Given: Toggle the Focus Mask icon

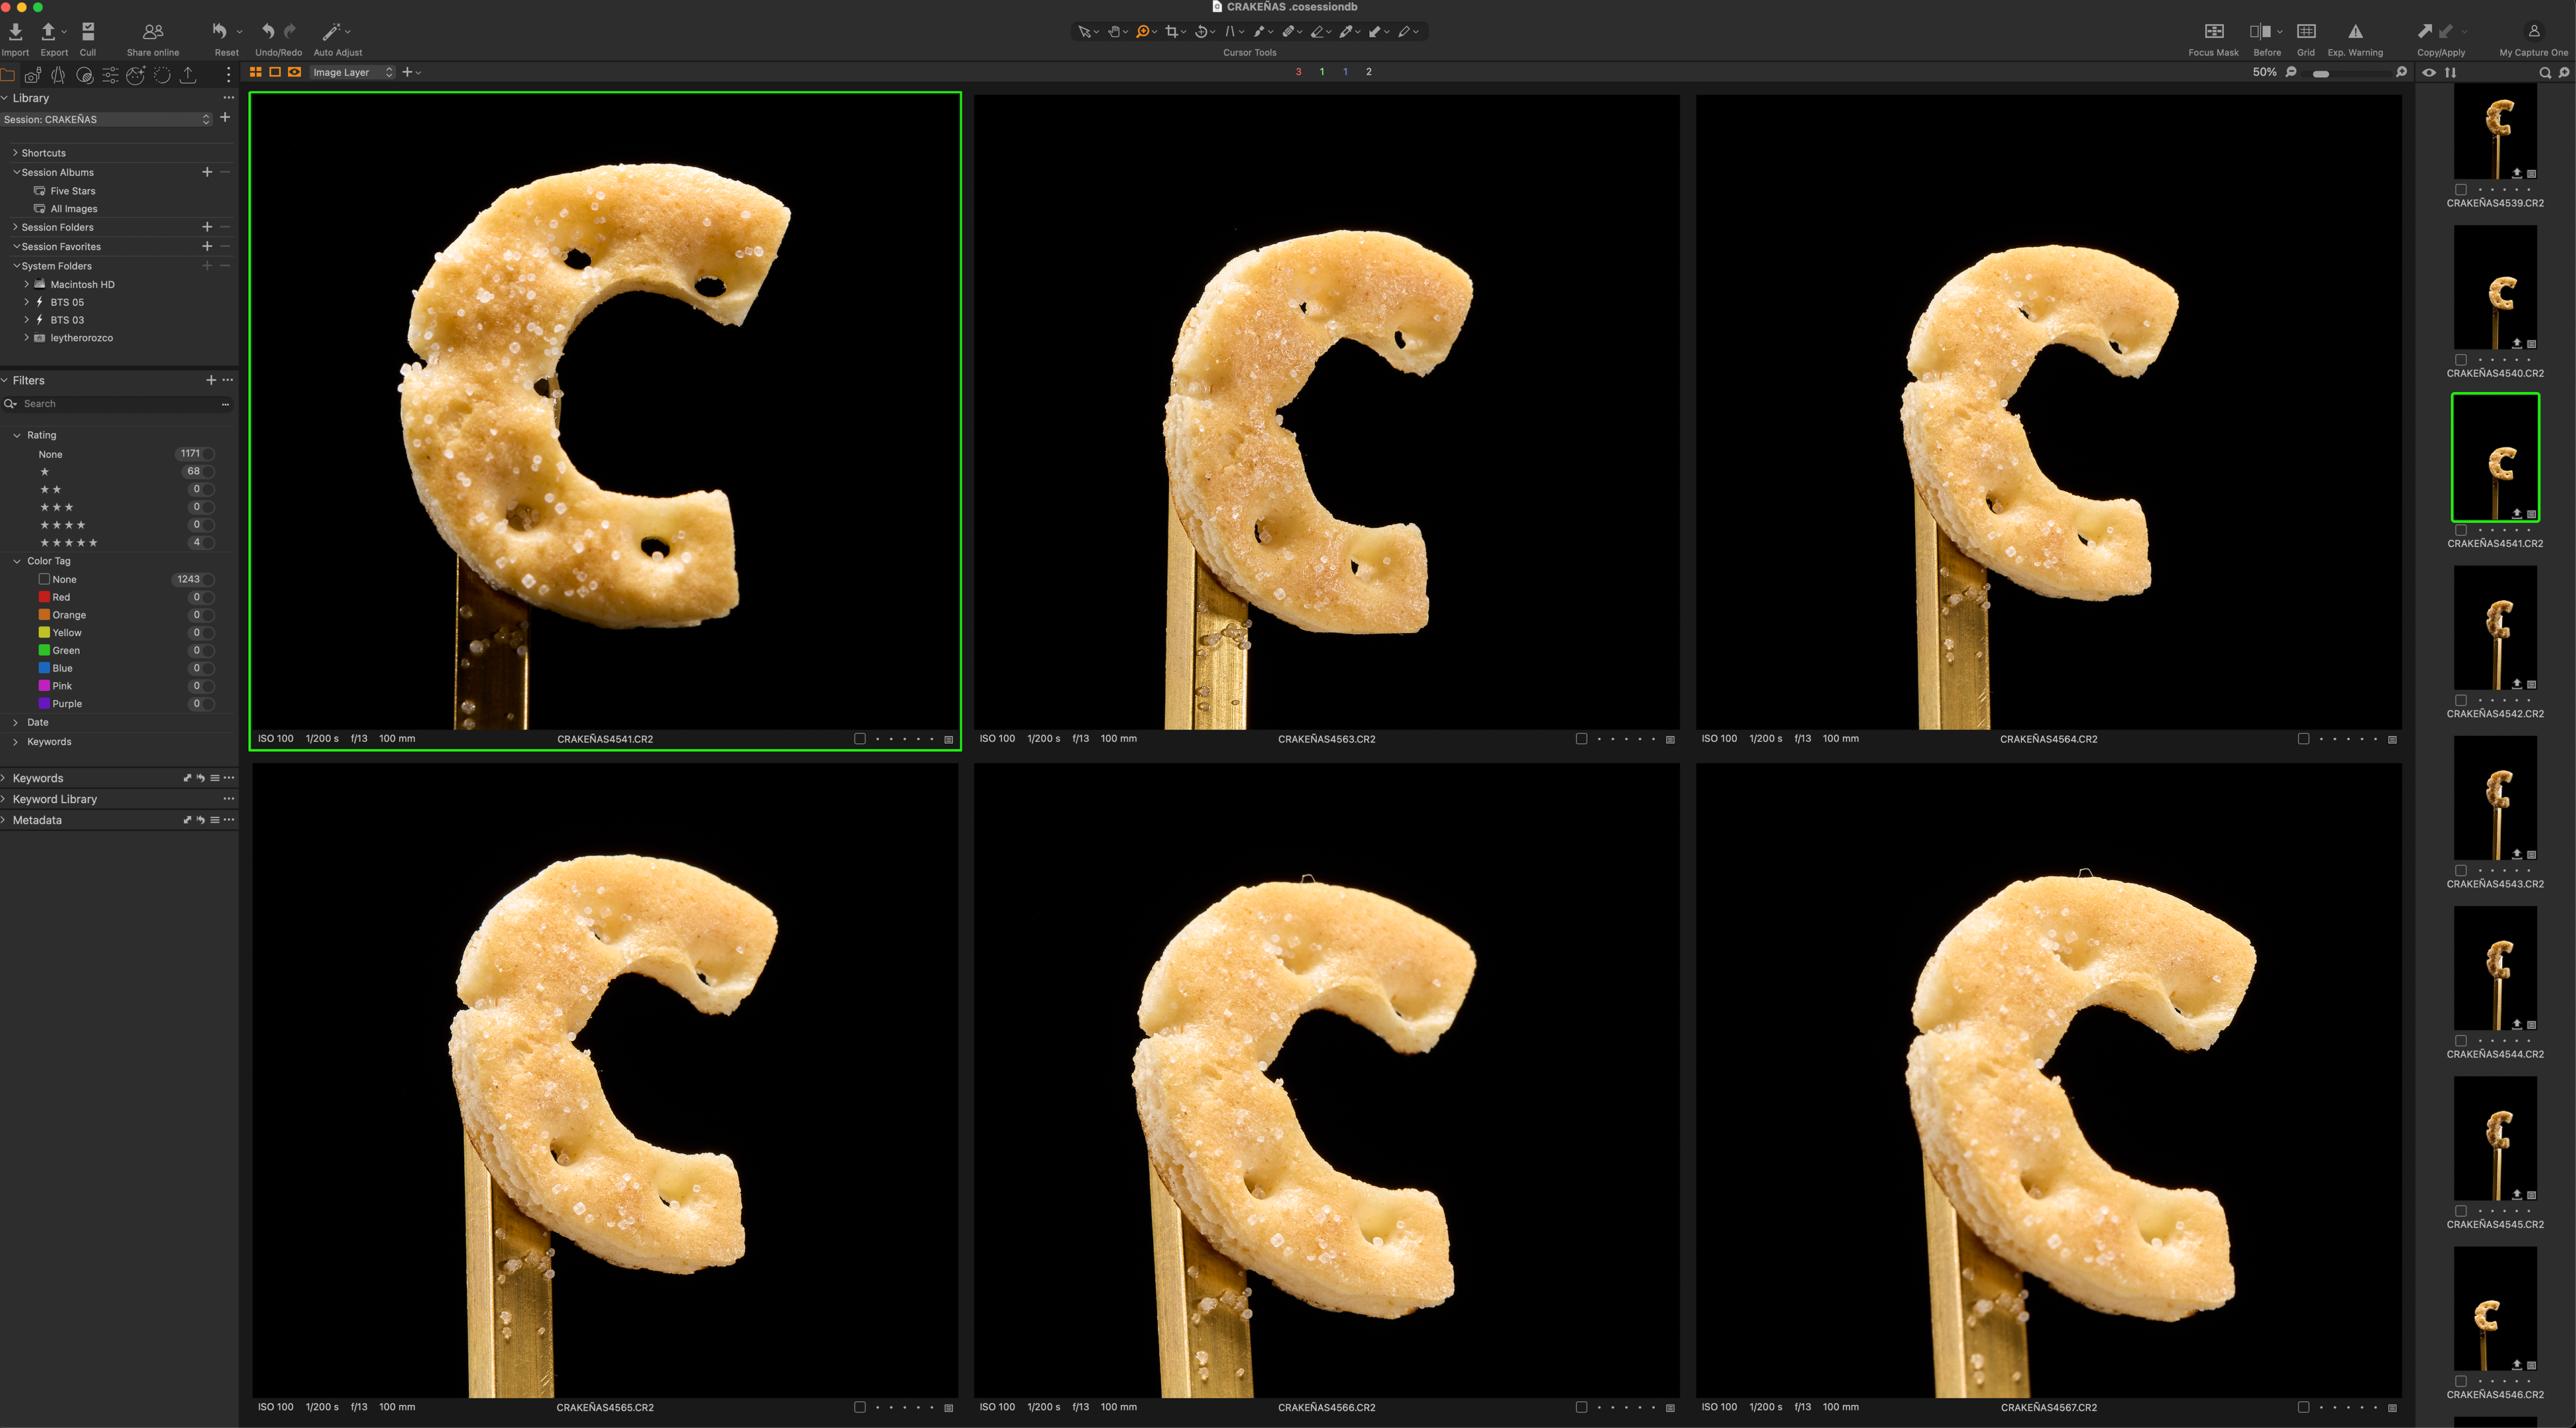Looking at the screenshot, I should (x=2214, y=32).
